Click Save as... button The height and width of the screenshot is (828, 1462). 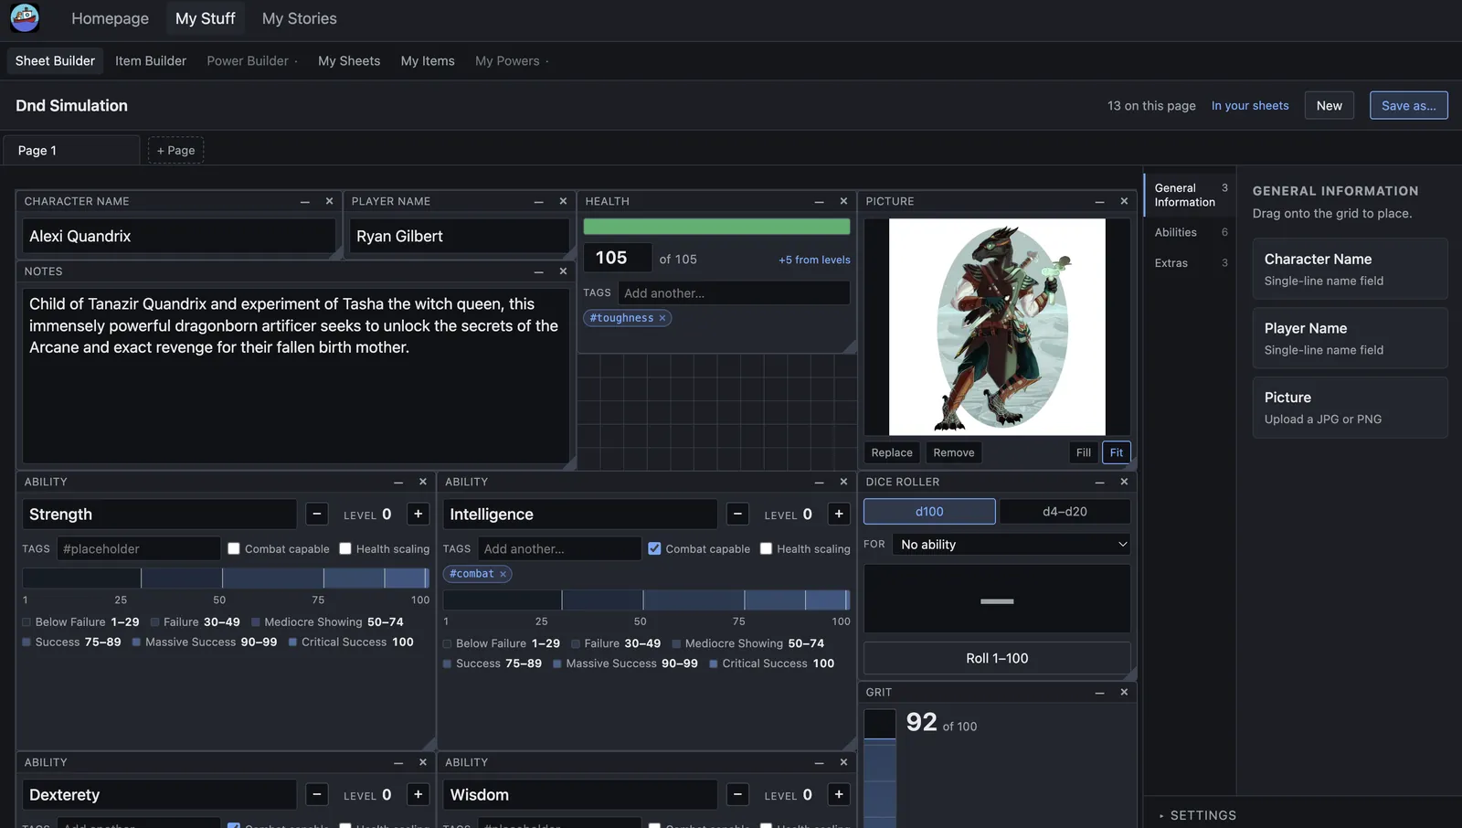click(x=1409, y=106)
